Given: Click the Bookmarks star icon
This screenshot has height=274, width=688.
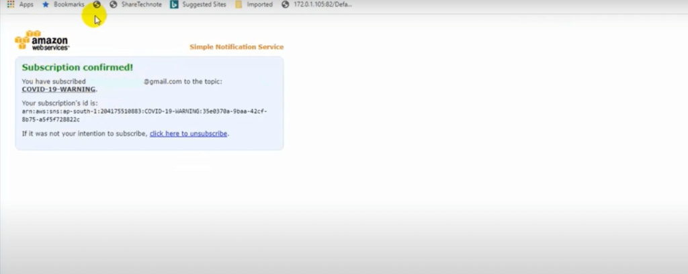Looking at the screenshot, I should click(45, 5).
